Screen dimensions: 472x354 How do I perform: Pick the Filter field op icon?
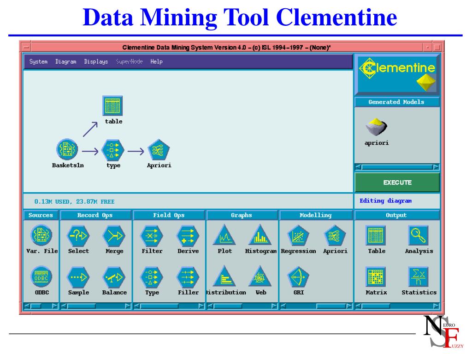pyautogui.click(x=152, y=236)
